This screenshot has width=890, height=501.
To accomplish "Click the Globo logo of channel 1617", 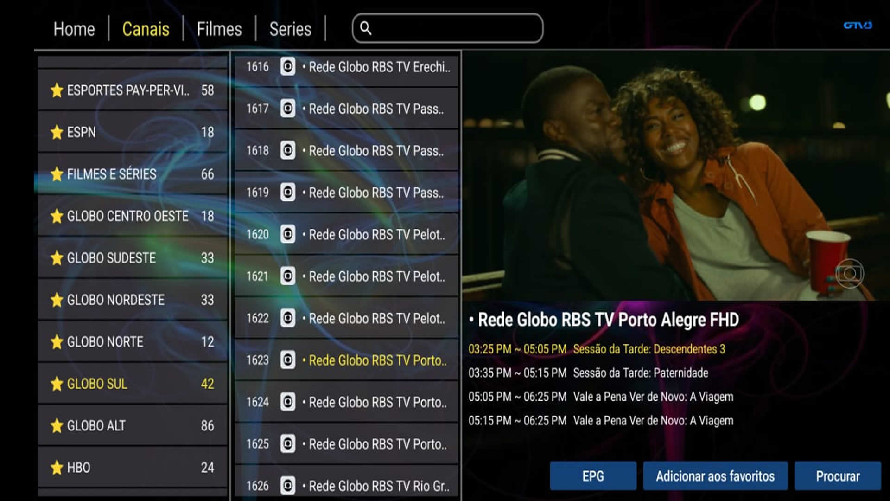I will [288, 109].
